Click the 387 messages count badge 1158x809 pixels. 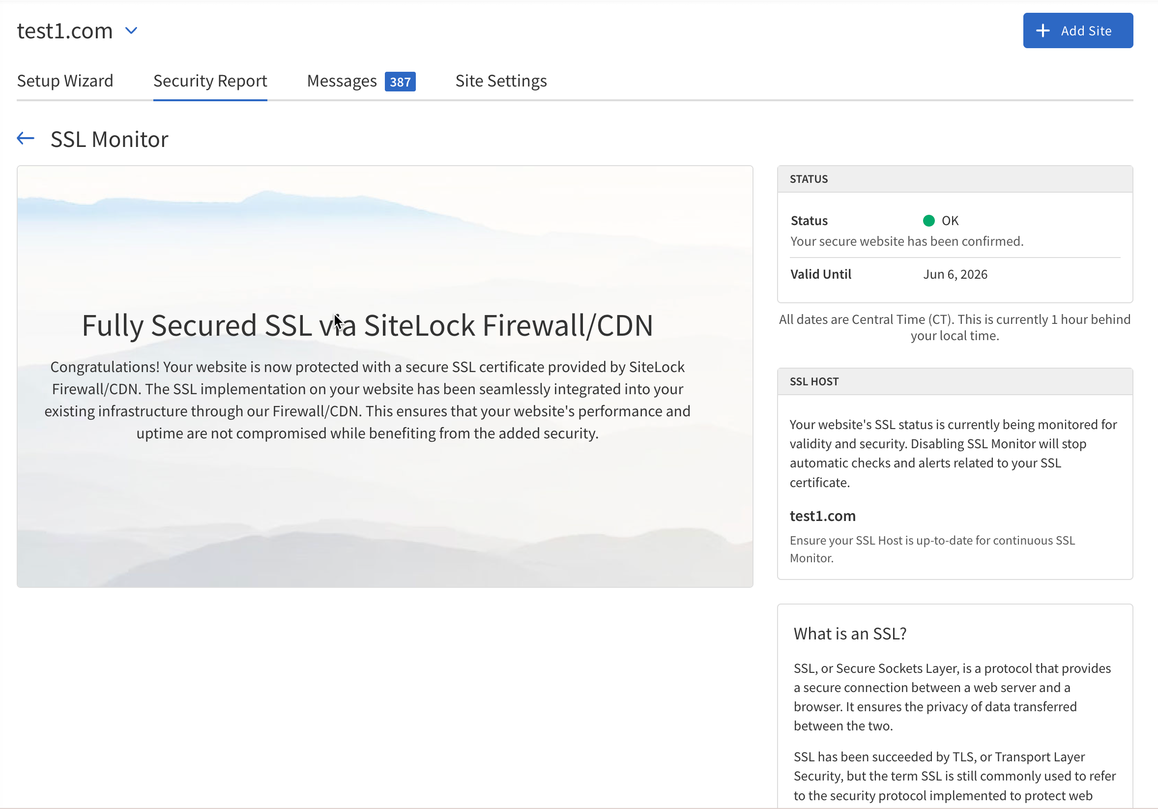[400, 82]
